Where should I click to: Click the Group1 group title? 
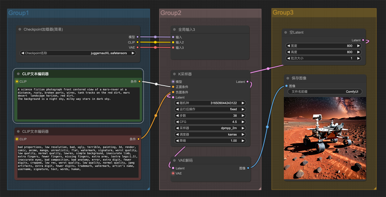click(x=19, y=13)
